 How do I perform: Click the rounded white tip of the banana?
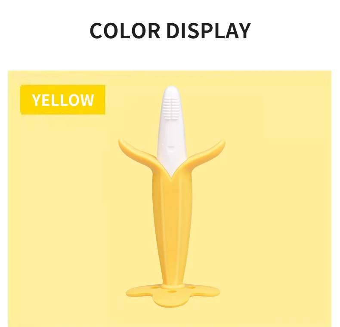(172, 91)
